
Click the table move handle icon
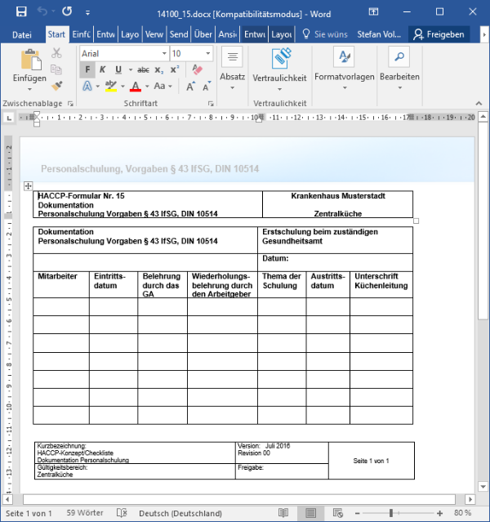pos(28,187)
